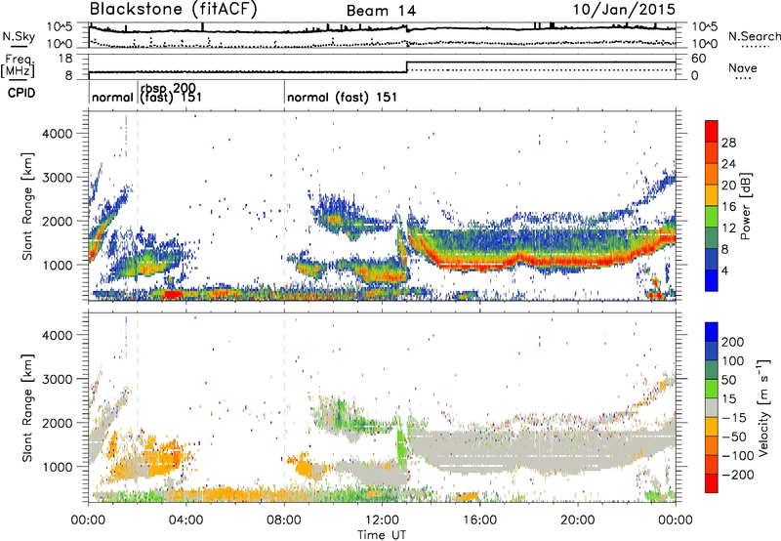The width and height of the screenshot is (781, 541).
Task: Click the "18" frequency axis tick
Action: pos(65,59)
